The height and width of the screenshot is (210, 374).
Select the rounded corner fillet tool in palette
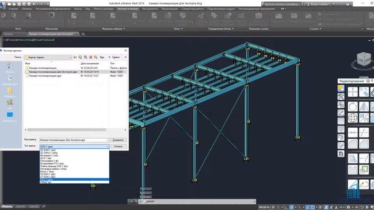click(352, 144)
